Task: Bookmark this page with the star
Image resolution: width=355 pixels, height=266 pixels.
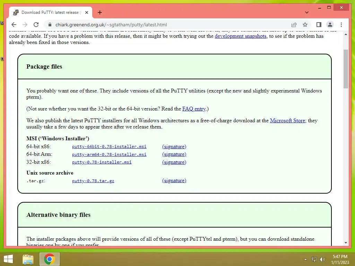Action: [305, 25]
